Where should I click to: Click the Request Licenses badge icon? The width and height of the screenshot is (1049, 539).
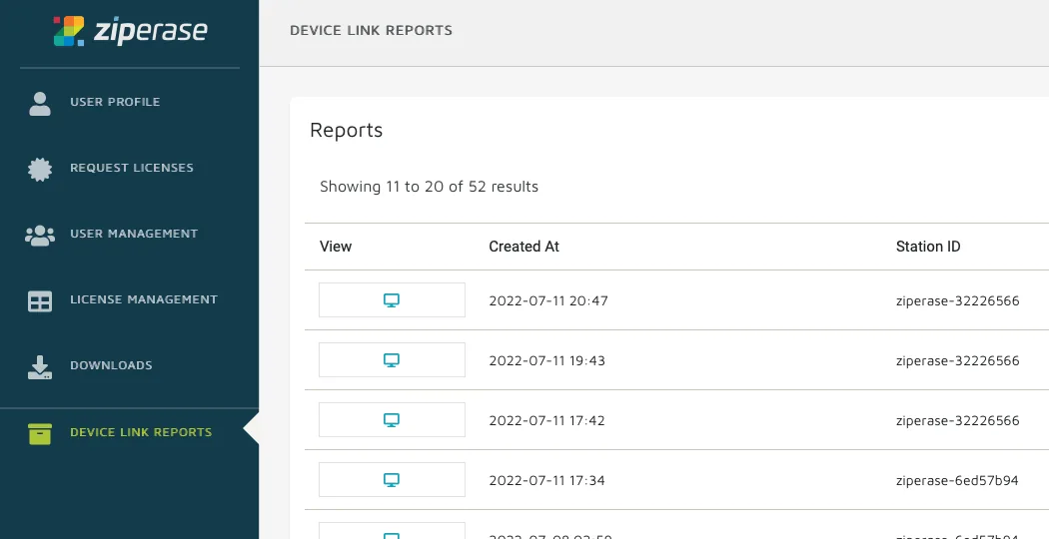40,170
